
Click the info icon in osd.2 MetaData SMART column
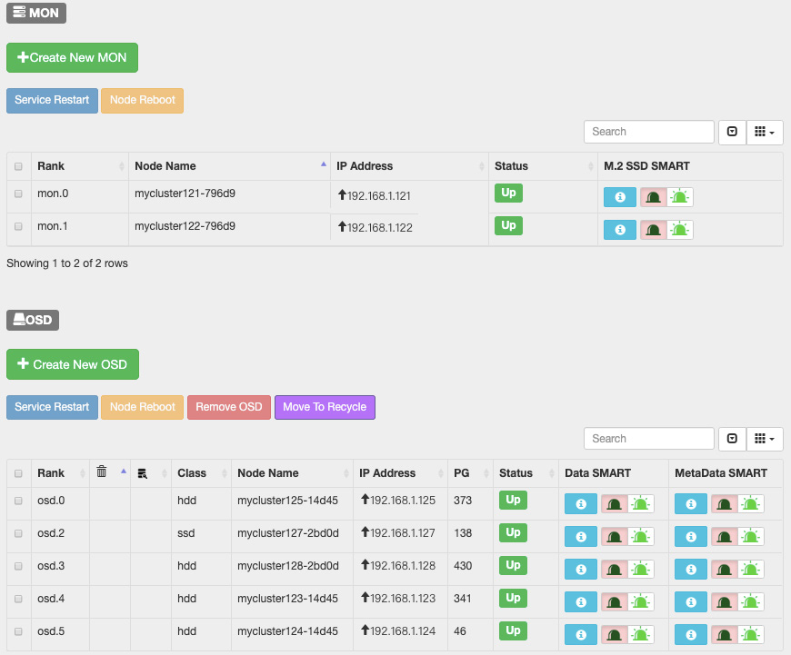point(690,536)
